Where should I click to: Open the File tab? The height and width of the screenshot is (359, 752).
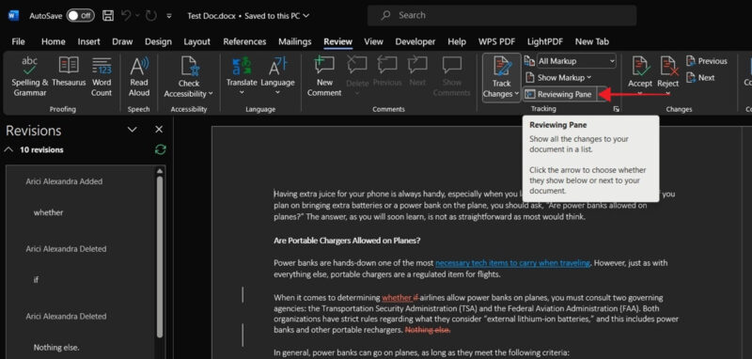[x=18, y=41]
